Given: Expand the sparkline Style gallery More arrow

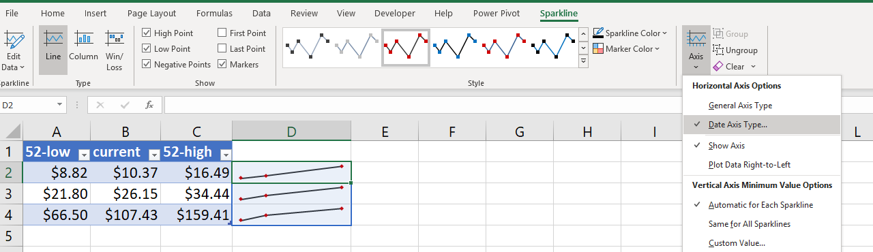Looking at the screenshot, I should [x=583, y=61].
